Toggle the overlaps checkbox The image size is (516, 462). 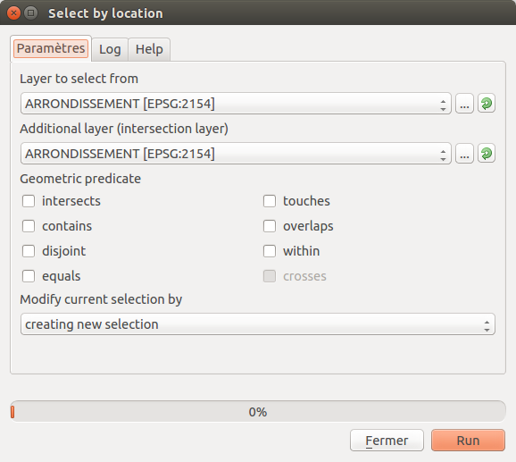(x=270, y=226)
